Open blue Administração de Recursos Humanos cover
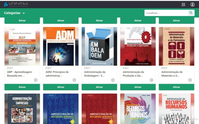 (x=61, y=109)
